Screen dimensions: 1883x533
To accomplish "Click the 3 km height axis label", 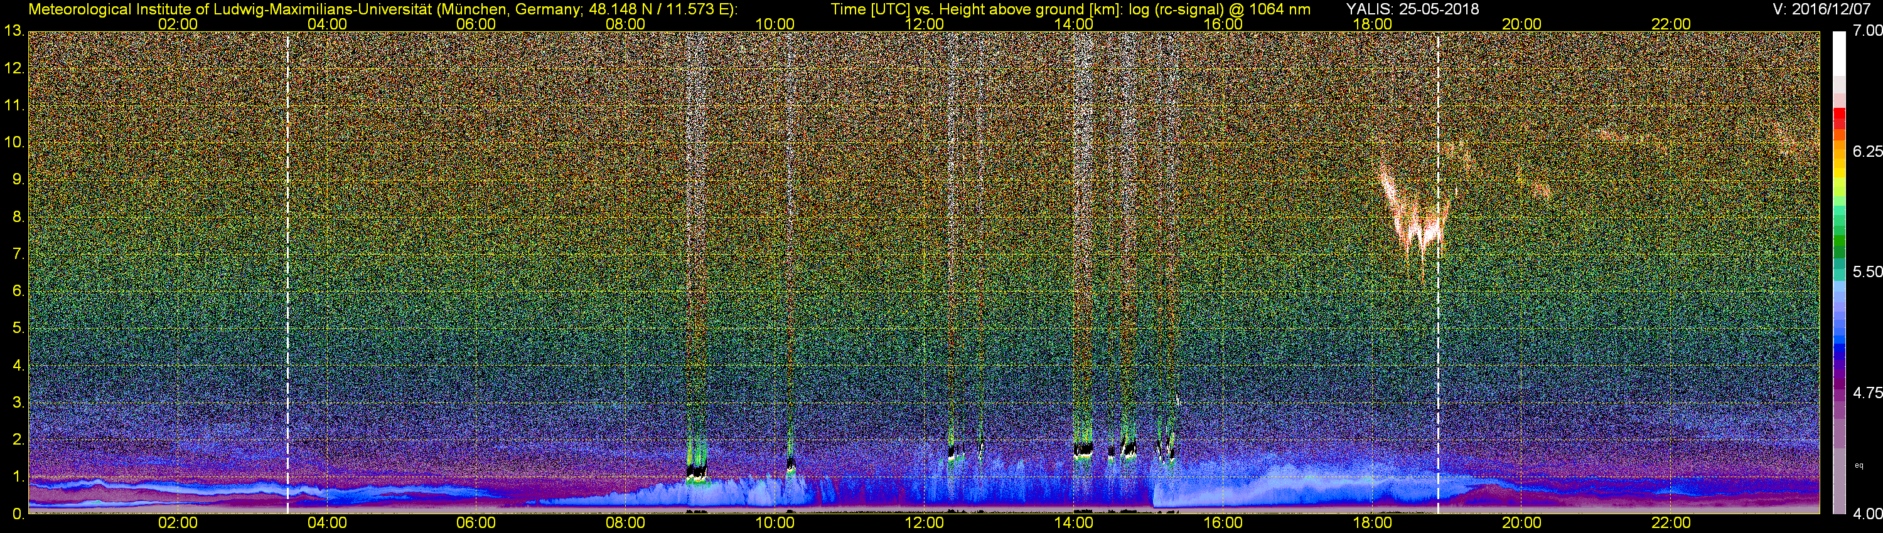I will point(18,403).
